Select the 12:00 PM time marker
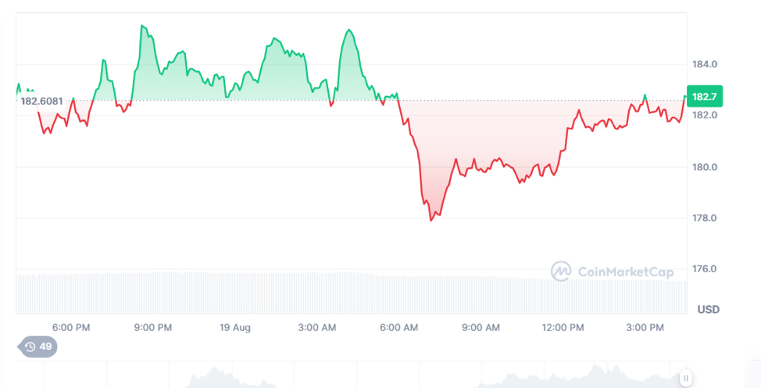This screenshot has width=761, height=388. click(x=563, y=328)
